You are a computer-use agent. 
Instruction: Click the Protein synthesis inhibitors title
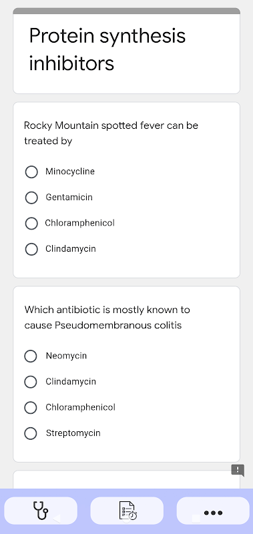click(x=107, y=49)
